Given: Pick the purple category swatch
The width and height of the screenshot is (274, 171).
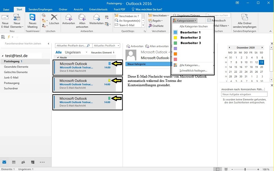Looking at the screenshot, I should click(175, 48).
